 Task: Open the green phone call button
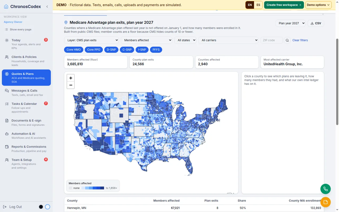point(325,189)
